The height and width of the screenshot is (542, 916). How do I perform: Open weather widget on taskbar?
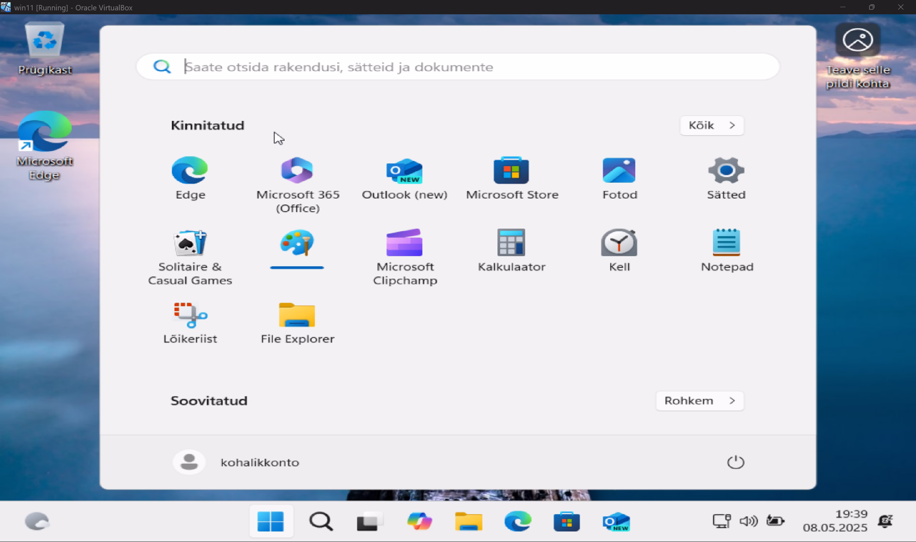coord(37,522)
